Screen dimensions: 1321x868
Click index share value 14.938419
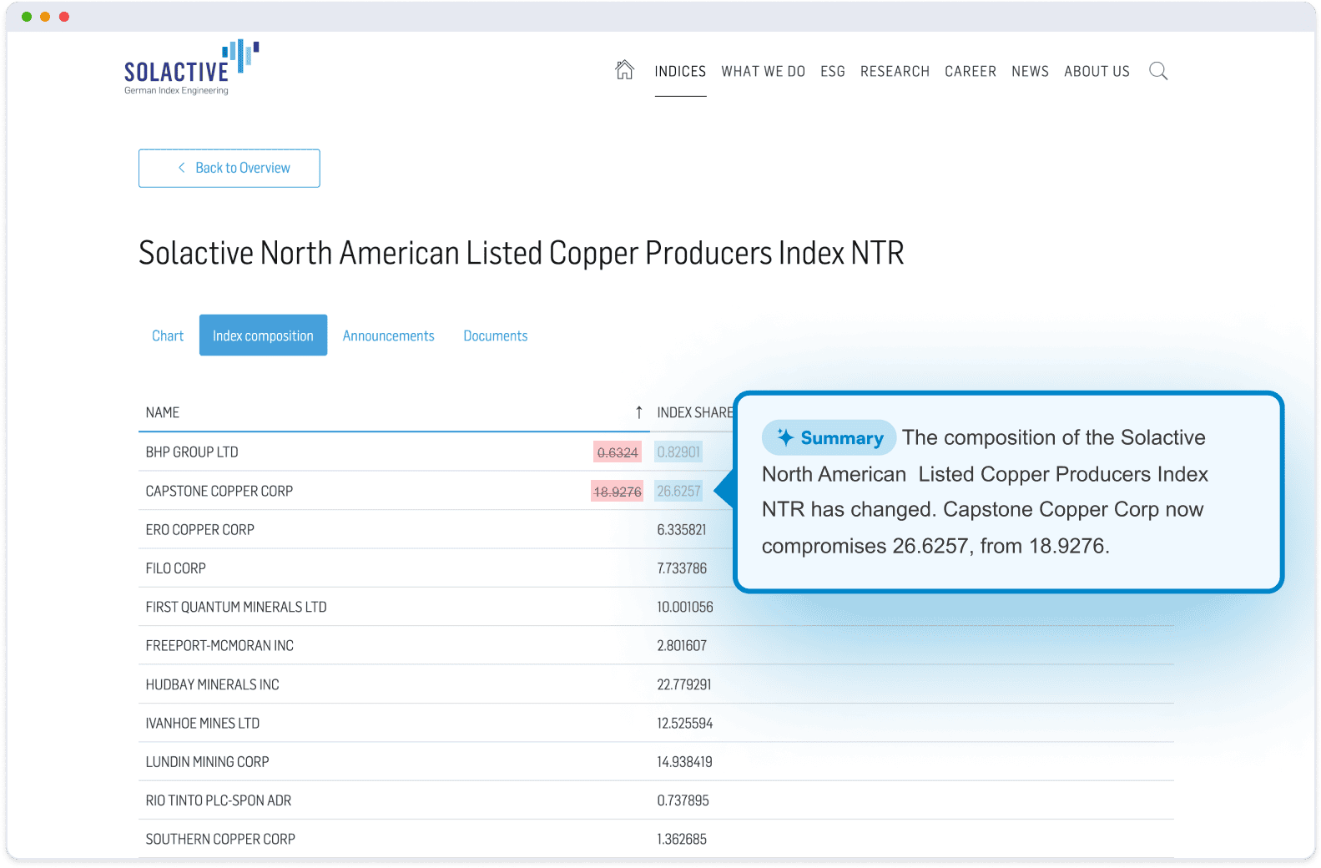(684, 761)
